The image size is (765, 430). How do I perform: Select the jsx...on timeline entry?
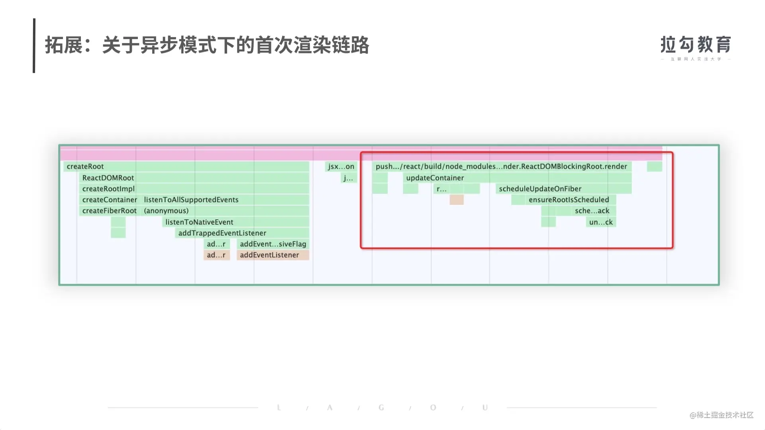click(x=340, y=166)
